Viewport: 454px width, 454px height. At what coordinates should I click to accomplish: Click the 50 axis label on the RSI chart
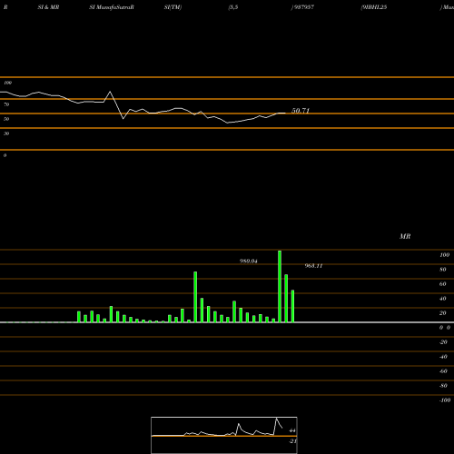[6, 119]
